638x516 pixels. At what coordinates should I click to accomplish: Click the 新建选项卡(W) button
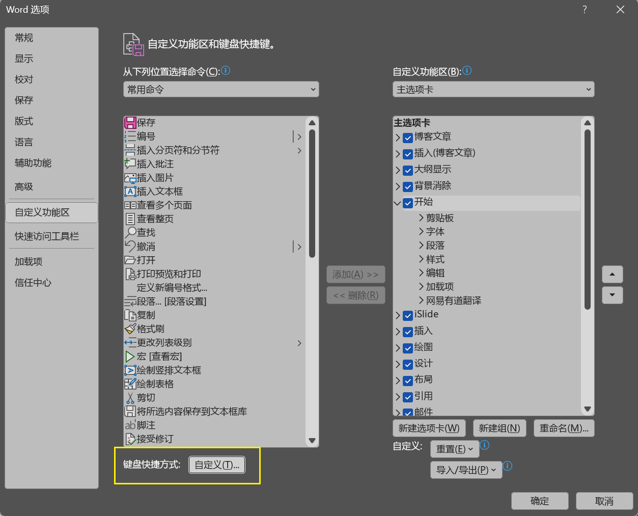click(x=429, y=428)
